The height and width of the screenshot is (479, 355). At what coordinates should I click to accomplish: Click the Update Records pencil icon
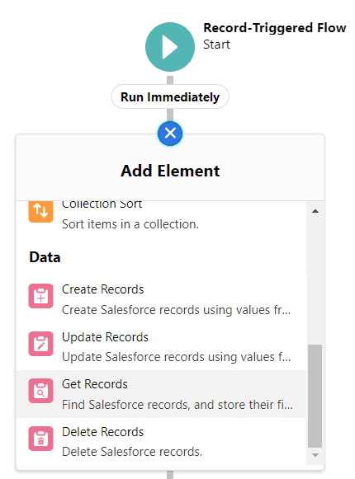point(41,344)
